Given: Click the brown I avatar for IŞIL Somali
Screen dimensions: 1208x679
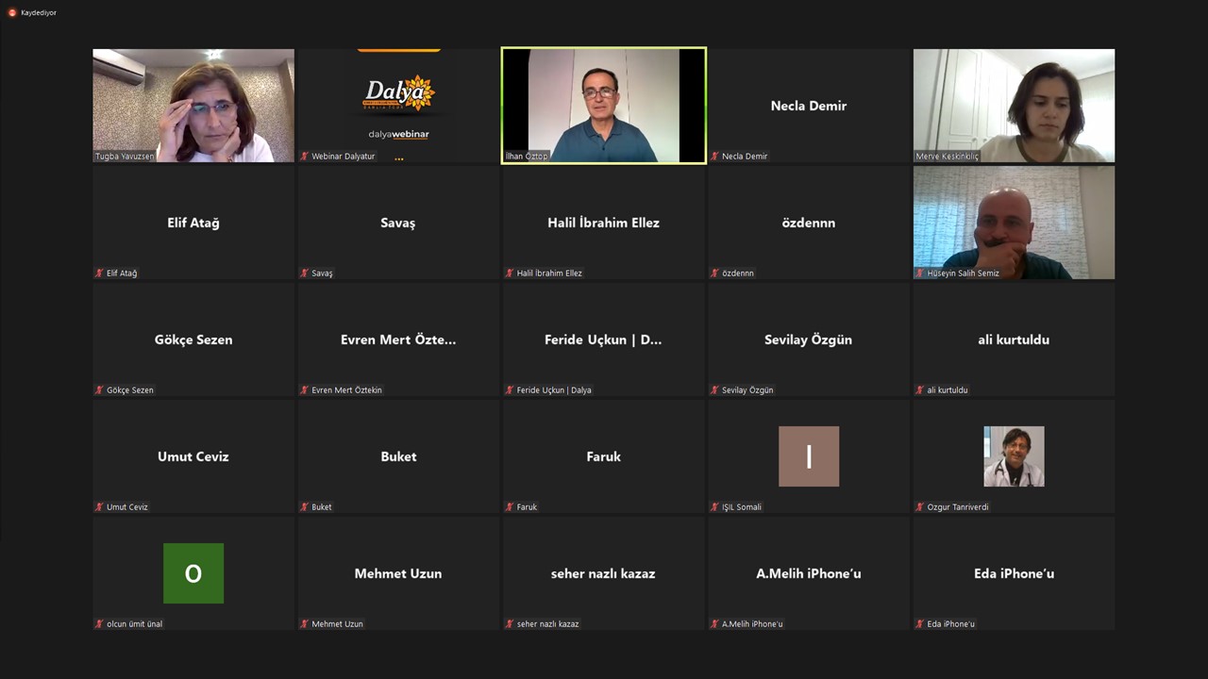Looking at the screenshot, I should pyautogui.click(x=809, y=456).
